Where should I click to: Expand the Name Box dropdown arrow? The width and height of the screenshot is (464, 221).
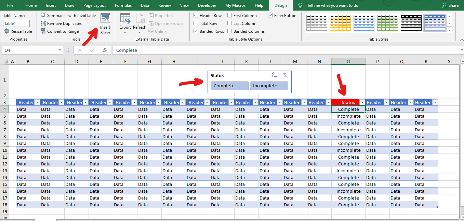point(60,50)
